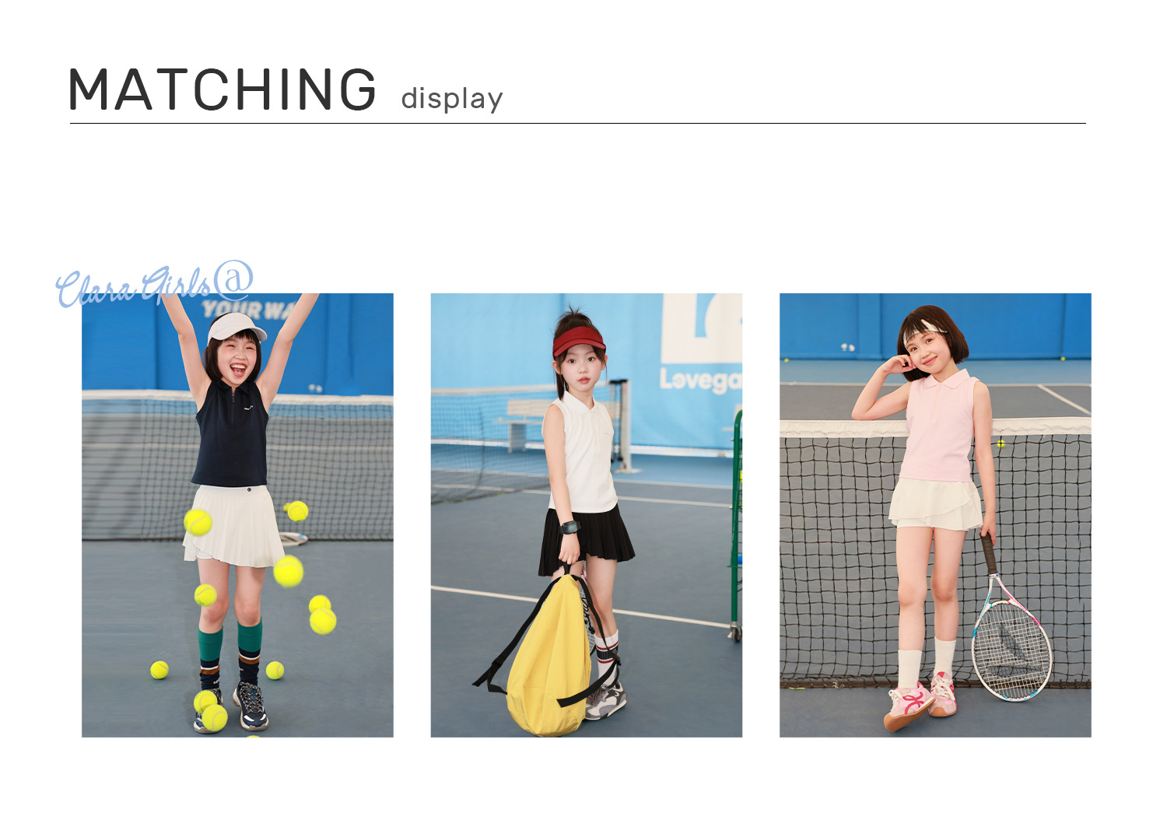Click the white pleated skirt in left photo

pyautogui.click(x=233, y=526)
